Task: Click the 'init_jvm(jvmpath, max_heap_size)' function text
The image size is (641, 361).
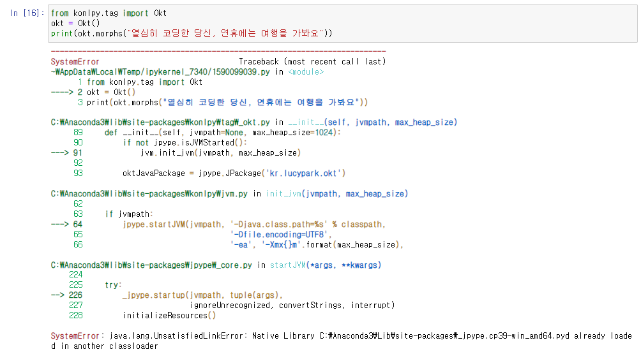Action: 337,194
